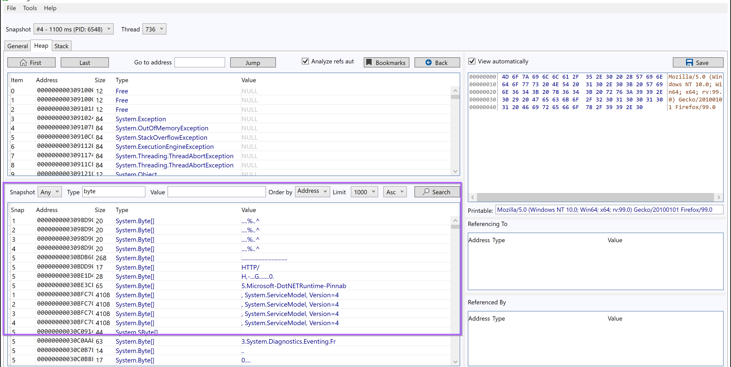This screenshot has height=367, width=731.
Task: Click the back arrow icon
Action: [428, 62]
